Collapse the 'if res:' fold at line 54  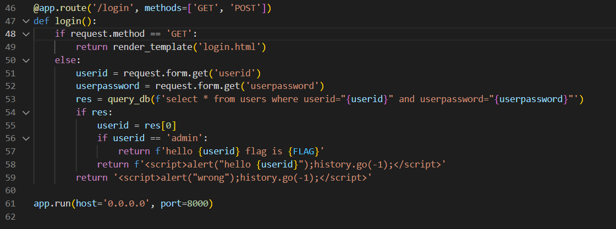pos(26,113)
